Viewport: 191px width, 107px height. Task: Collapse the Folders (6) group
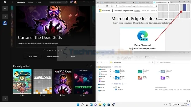point(113,67)
